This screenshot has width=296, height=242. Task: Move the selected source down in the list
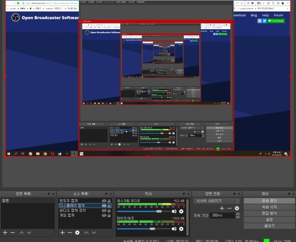(x=94, y=232)
